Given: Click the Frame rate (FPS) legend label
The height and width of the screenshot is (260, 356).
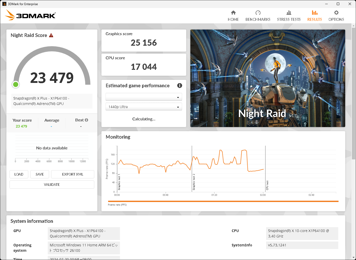Looking at the screenshot, I should click(x=117, y=205).
